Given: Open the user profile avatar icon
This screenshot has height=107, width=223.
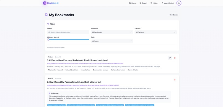Looking at the screenshot, I should click(x=179, y=3).
